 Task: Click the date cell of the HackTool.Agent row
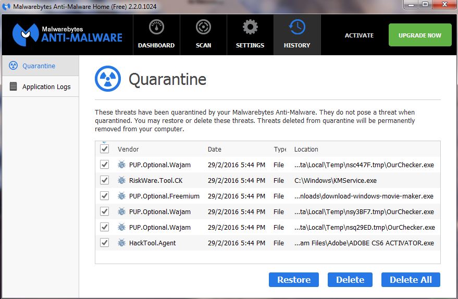click(237, 243)
